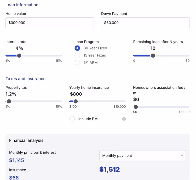Click the Interest rate slider track near 15%

coord(60,55)
